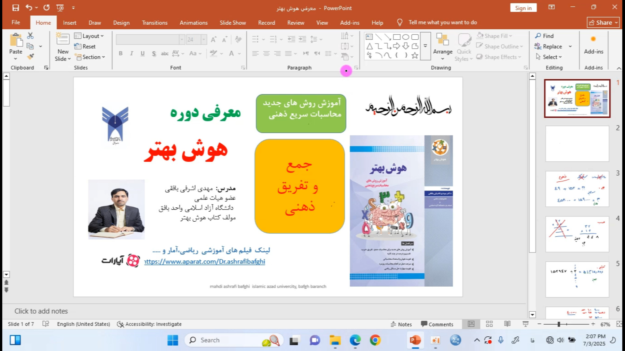Switch to Reading View icon
Image resolution: width=625 pixels, height=351 pixels.
pos(507,324)
